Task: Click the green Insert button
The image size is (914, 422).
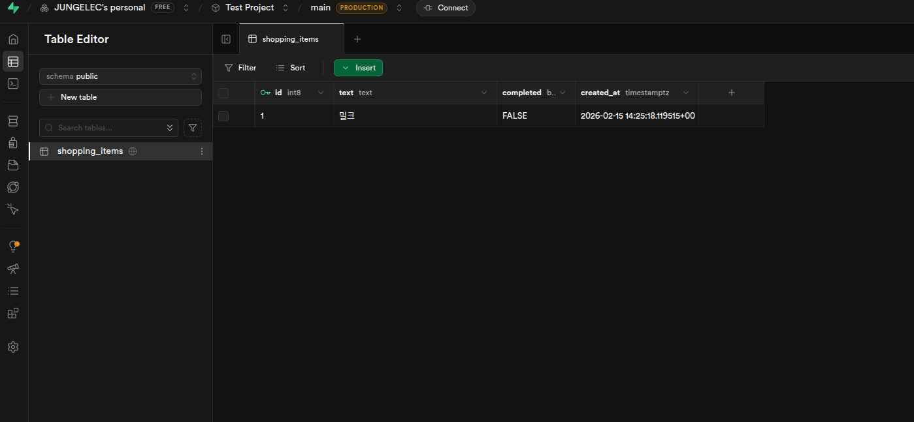Action: pyautogui.click(x=358, y=68)
